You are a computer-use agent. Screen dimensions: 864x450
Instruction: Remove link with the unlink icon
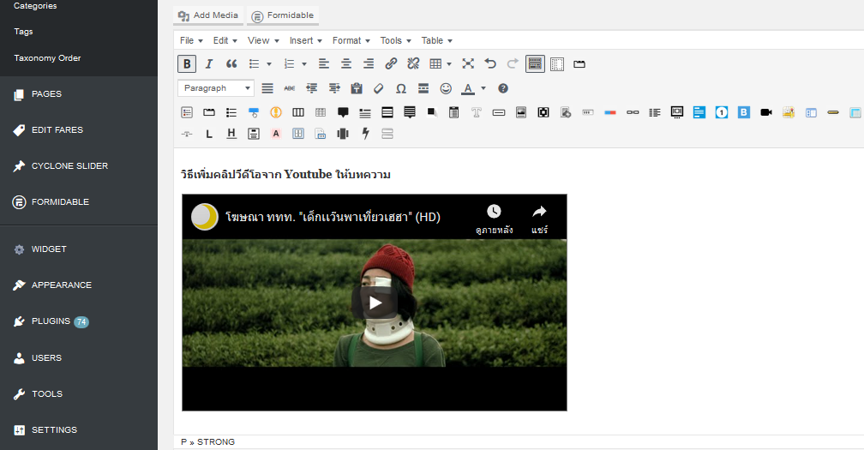(x=413, y=64)
